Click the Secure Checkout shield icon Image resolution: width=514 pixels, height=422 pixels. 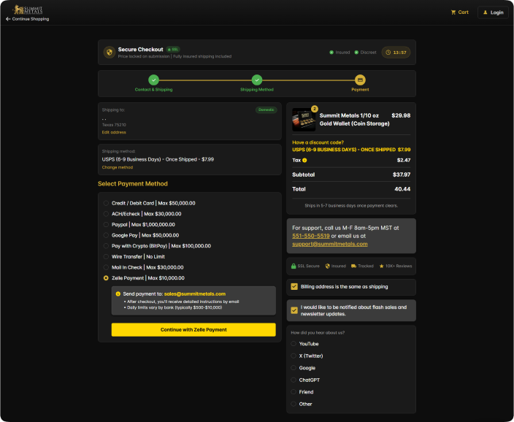110,53
